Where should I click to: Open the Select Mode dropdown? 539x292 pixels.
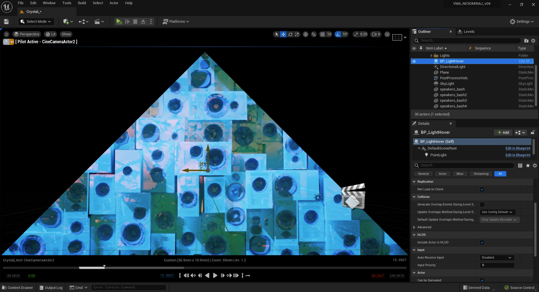pos(36,22)
